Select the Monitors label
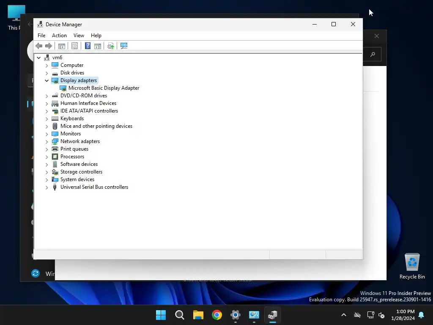 pyautogui.click(x=71, y=134)
